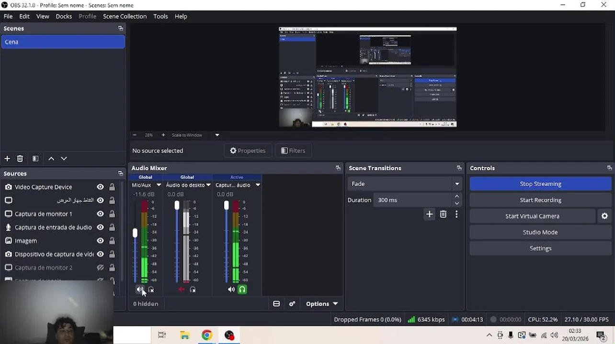Show the Captura de monitor 2 source
Image resolution: width=615 pixels, height=344 pixels.
point(100,268)
